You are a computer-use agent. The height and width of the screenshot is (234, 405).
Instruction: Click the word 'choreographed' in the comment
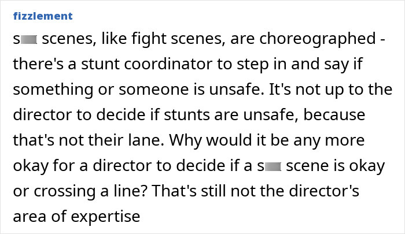pos(325,40)
